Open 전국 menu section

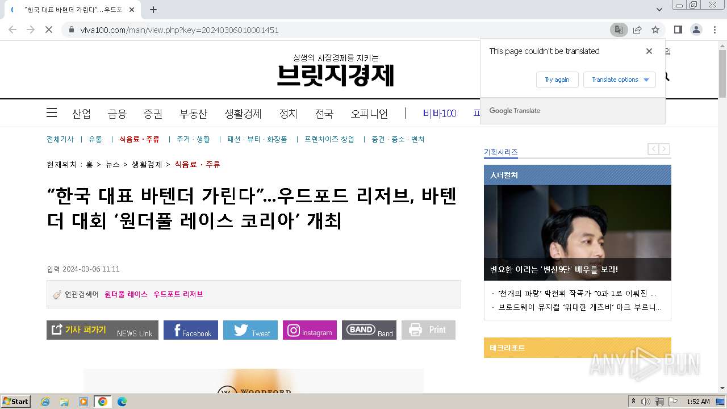click(x=324, y=114)
